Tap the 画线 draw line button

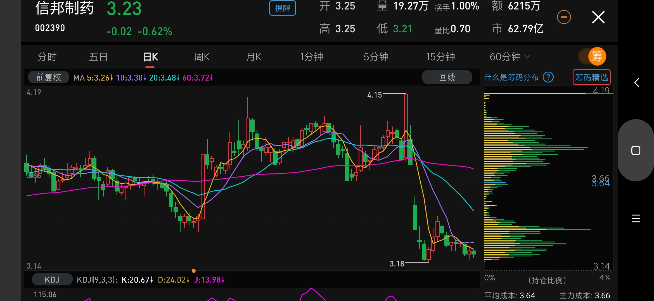coord(447,77)
